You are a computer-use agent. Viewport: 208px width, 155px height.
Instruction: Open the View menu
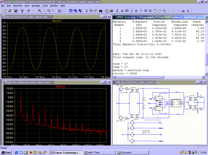point(27,6)
